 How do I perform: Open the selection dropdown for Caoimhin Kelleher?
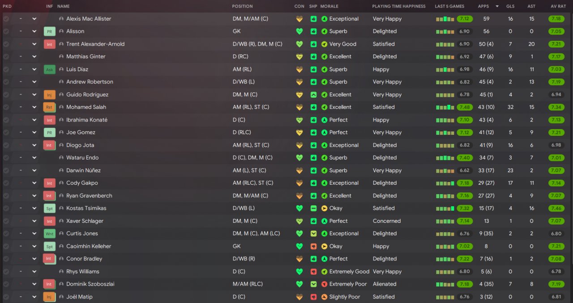[x=34, y=246]
